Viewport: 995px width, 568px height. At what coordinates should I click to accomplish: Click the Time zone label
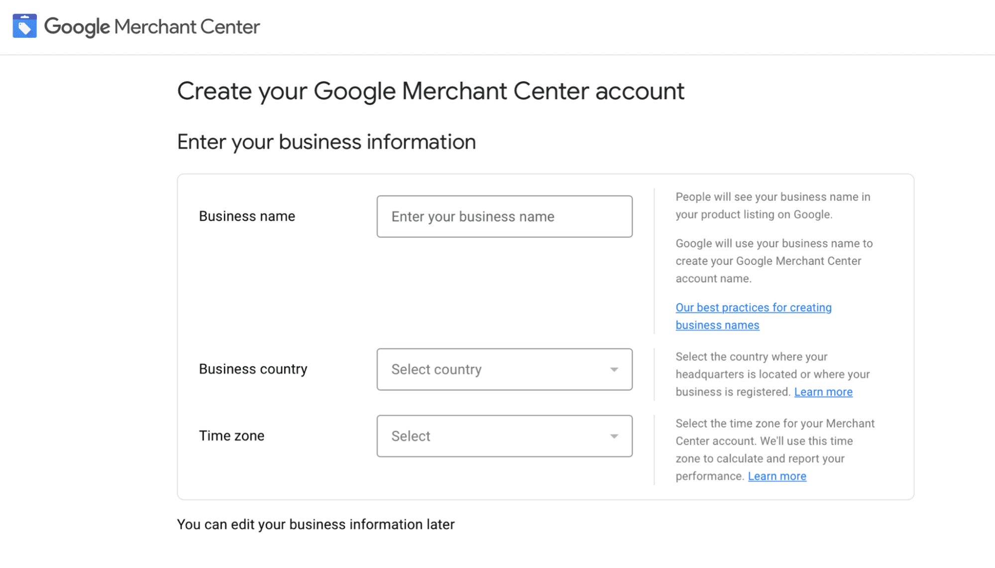[x=231, y=436]
